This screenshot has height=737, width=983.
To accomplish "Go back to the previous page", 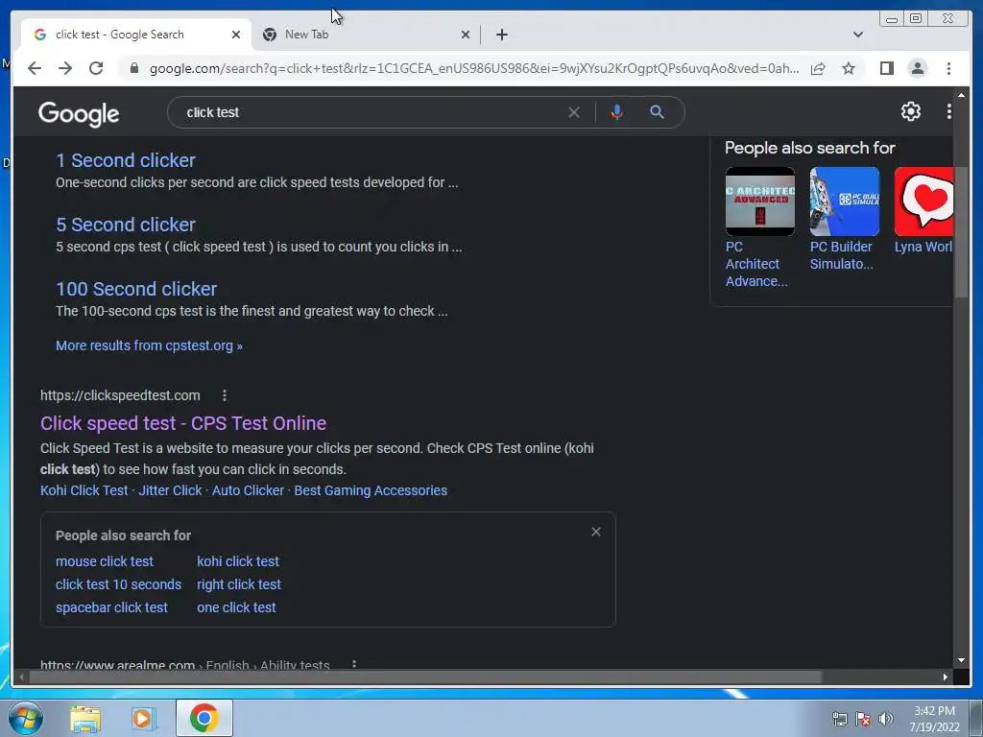I will click(x=35, y=68).
